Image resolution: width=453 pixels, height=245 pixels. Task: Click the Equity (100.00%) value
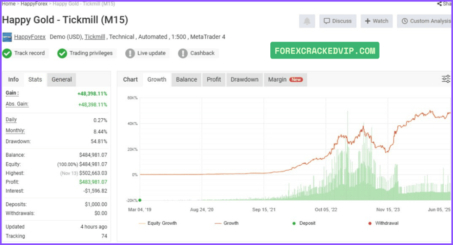[82, 164]
